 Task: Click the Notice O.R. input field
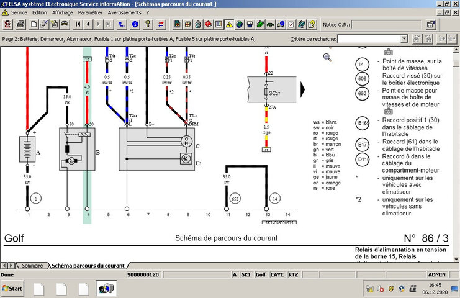pos(386,25)
